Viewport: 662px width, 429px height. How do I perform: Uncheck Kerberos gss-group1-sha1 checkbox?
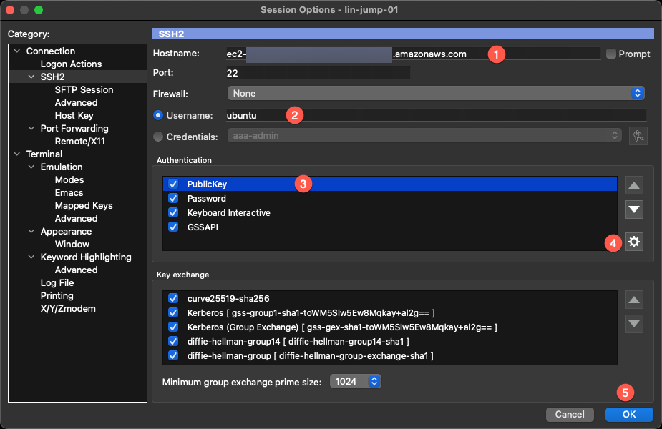coord(173,313)
